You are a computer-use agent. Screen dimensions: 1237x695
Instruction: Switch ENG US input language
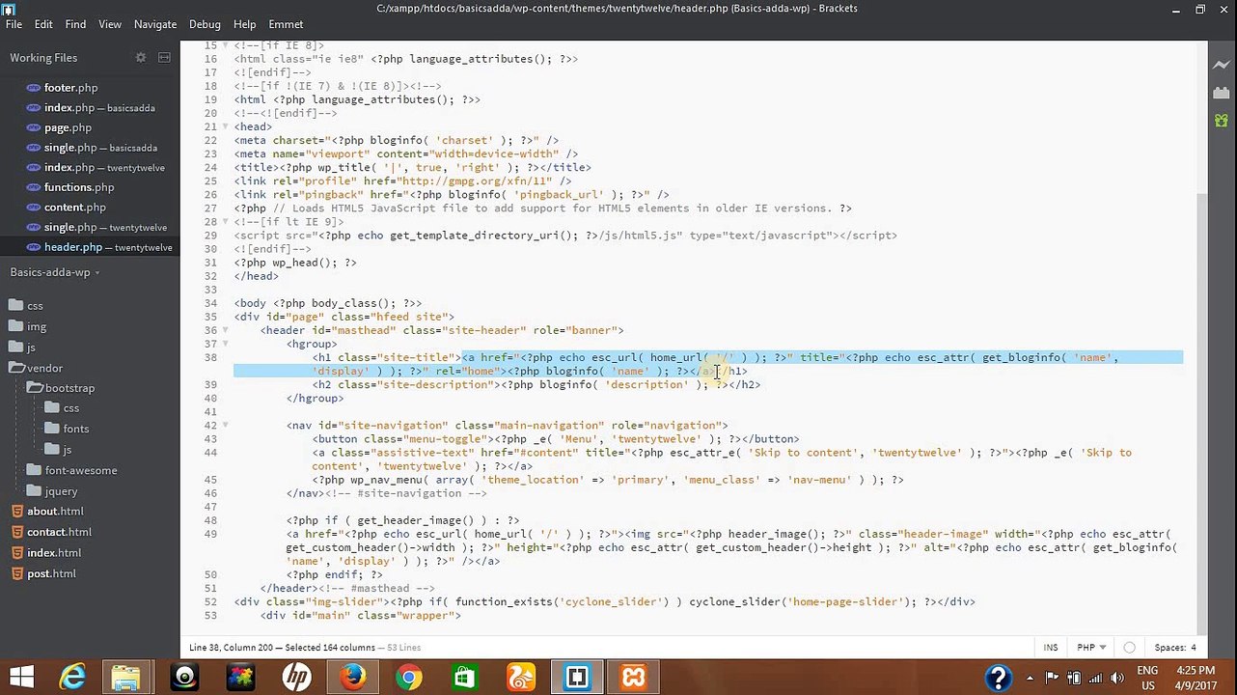(x=1147, y=678)
